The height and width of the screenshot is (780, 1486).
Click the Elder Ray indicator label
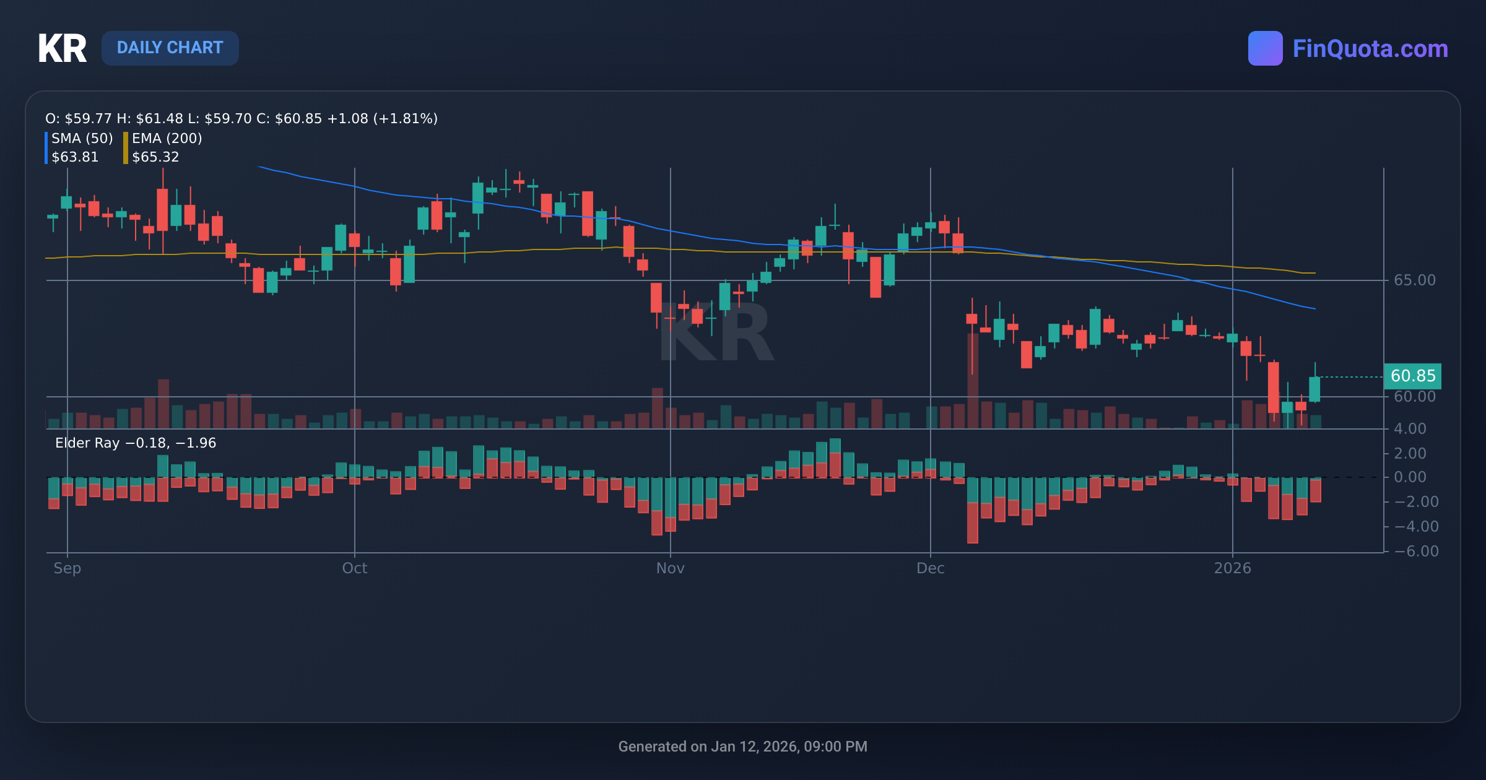pos(134,443)
